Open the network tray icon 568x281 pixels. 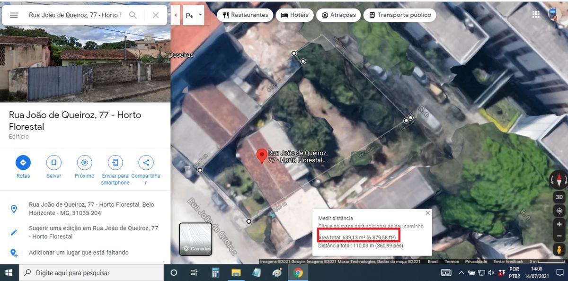[x=481, y=272]
